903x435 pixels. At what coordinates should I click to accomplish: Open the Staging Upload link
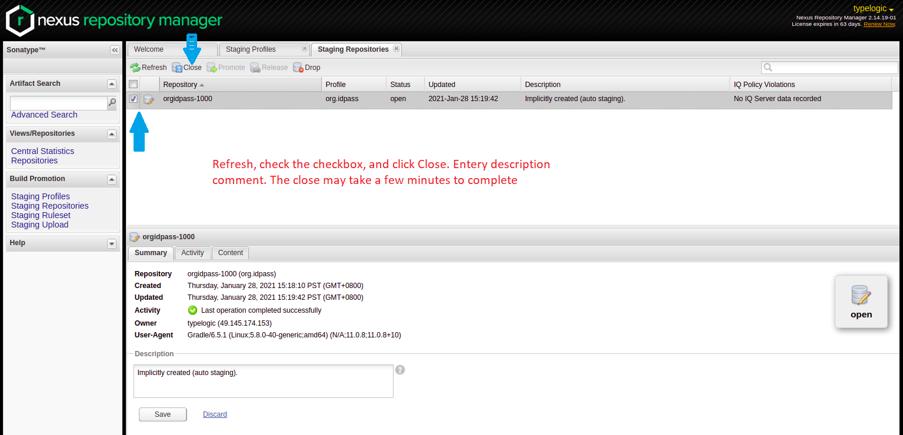click(x=39, y=225)
